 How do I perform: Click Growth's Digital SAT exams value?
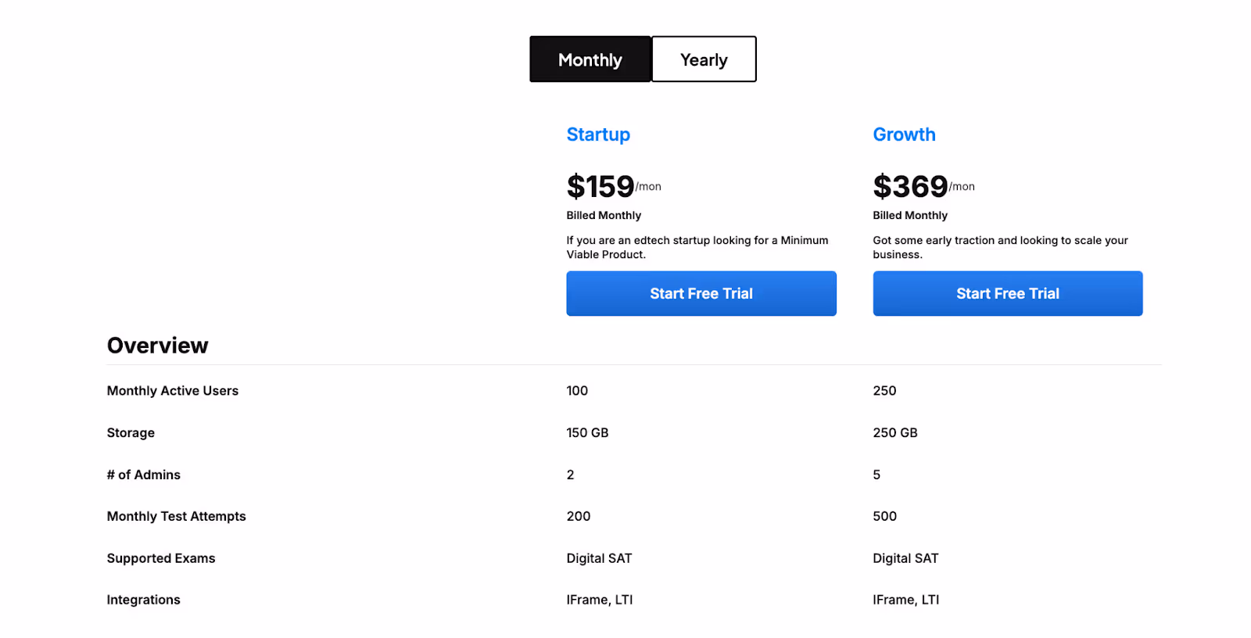tap(905, 558)
